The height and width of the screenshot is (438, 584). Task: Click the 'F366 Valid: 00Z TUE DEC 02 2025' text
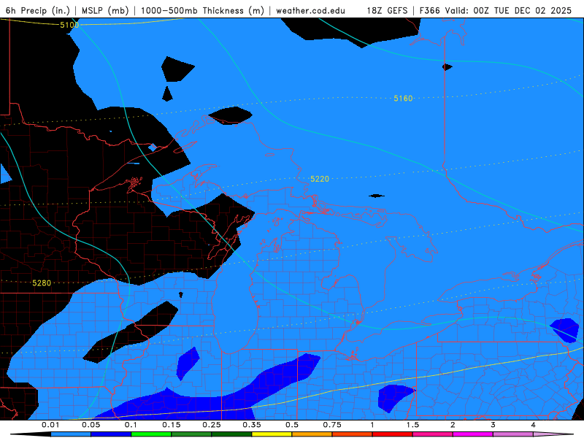[x=496, y=10]
